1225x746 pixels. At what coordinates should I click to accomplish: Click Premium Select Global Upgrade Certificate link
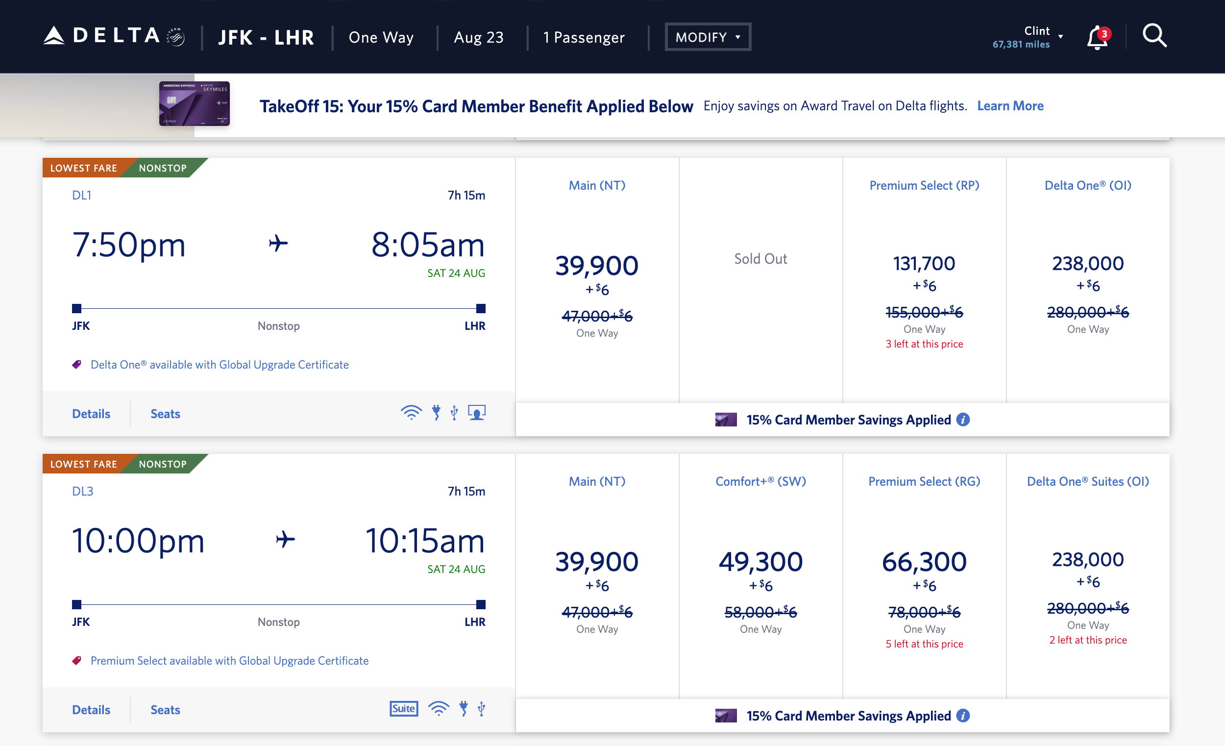point(229,660)
